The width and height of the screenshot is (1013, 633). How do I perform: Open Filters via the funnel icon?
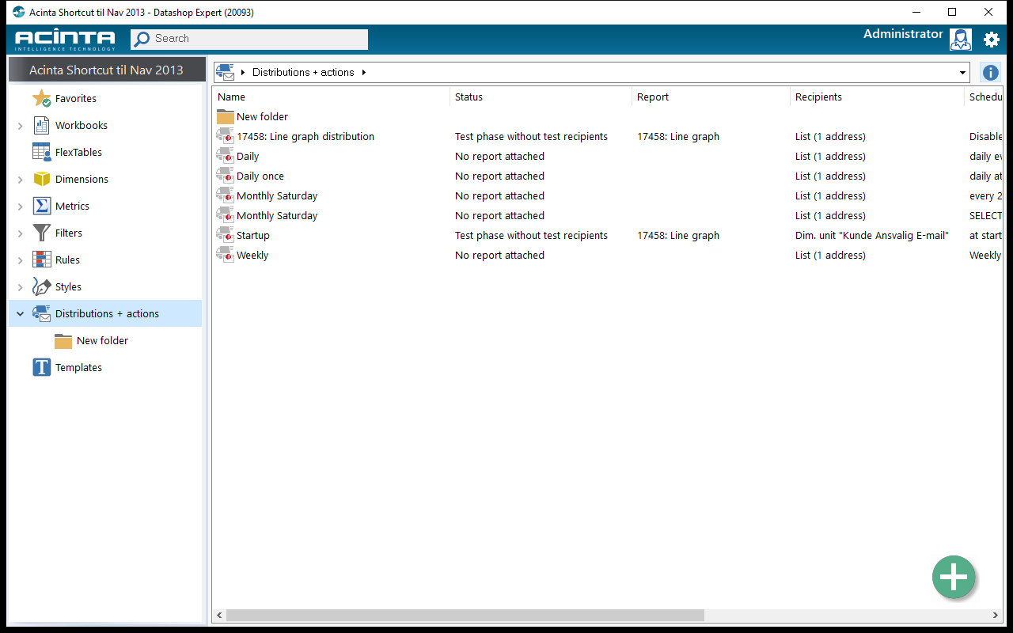tap(41, 233)
